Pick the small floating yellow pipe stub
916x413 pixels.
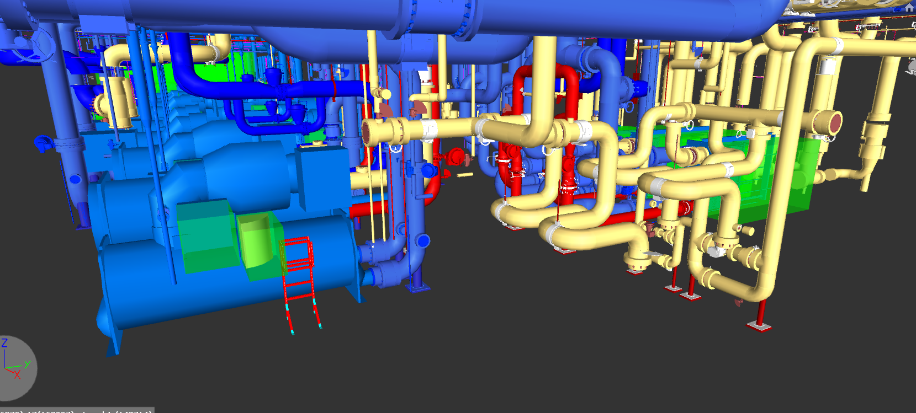(x=464, y=175)
